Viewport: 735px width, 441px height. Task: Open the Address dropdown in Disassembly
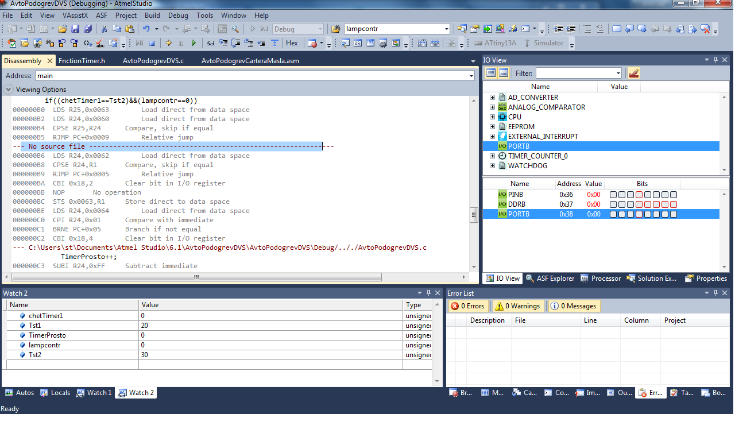click(471, 76)
